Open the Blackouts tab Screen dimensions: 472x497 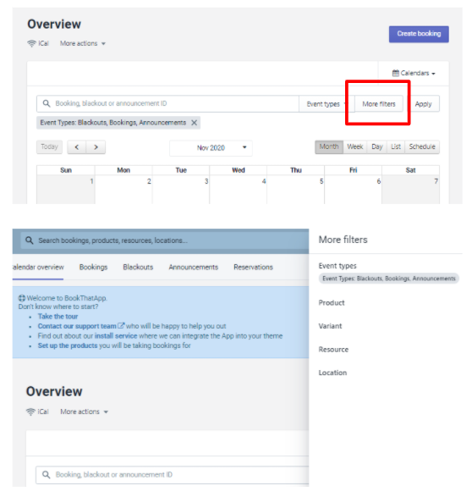tap(138, 268)
